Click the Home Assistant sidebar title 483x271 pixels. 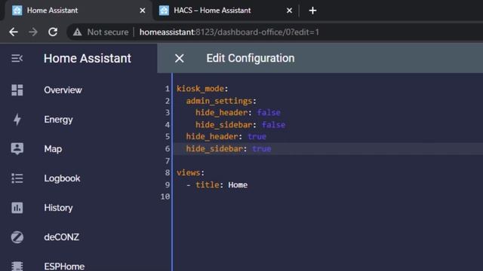88,59
